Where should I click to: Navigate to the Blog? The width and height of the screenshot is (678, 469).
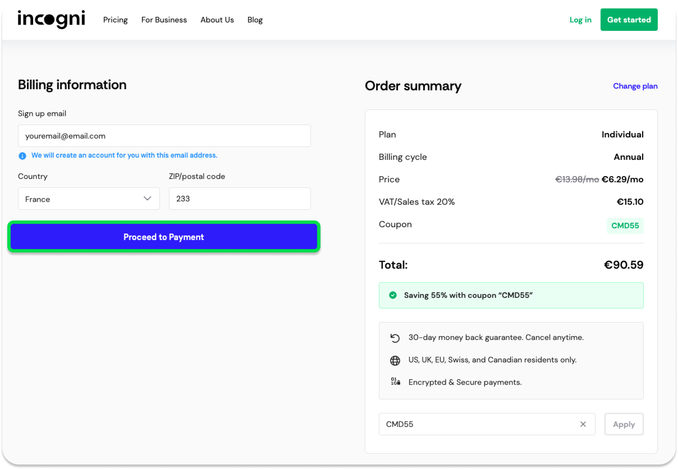click(x=255, y=20)
